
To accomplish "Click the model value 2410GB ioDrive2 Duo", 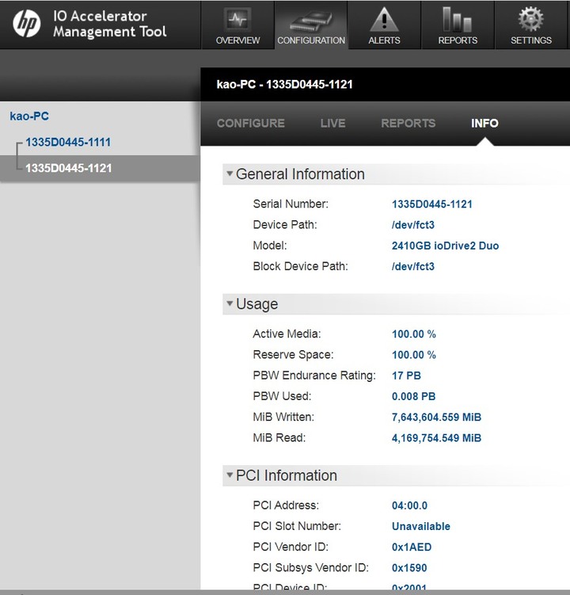I will coord(445,246).
